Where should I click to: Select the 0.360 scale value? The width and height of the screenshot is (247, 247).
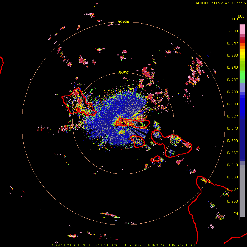point(232,177)
